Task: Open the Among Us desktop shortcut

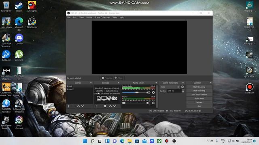Action: point(32,6)
